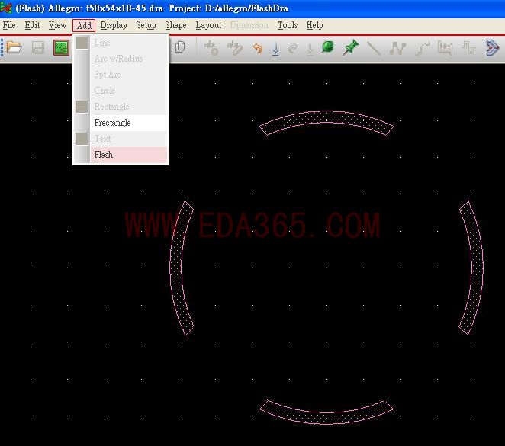This screenshot has width=505, height=446.
Task: Click the grayed Dimension menu
Action: 249,25
